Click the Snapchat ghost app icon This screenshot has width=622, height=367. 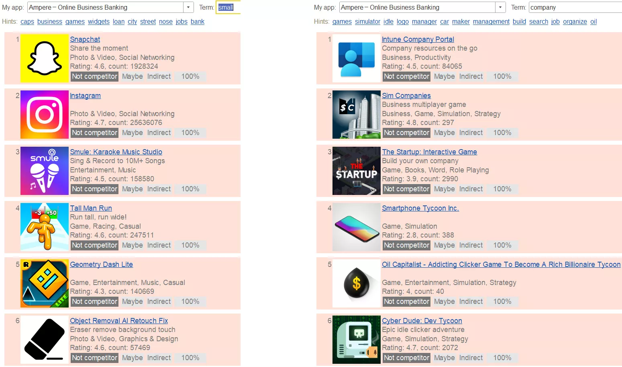point(45,58)
